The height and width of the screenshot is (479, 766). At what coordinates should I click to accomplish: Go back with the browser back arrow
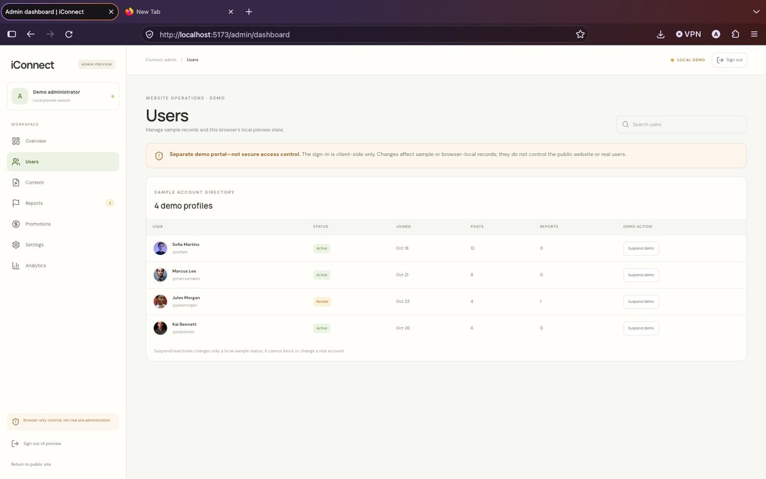click(31, 34)
